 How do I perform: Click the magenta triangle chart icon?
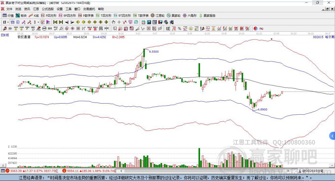pyautogui.click(x=48, y=22)
